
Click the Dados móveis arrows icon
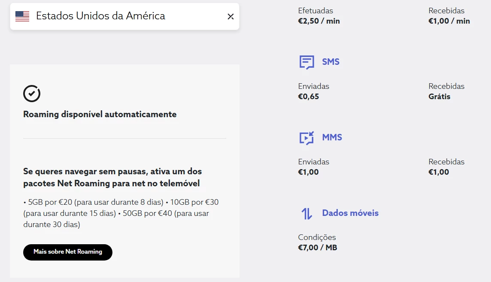coord(306,213)
